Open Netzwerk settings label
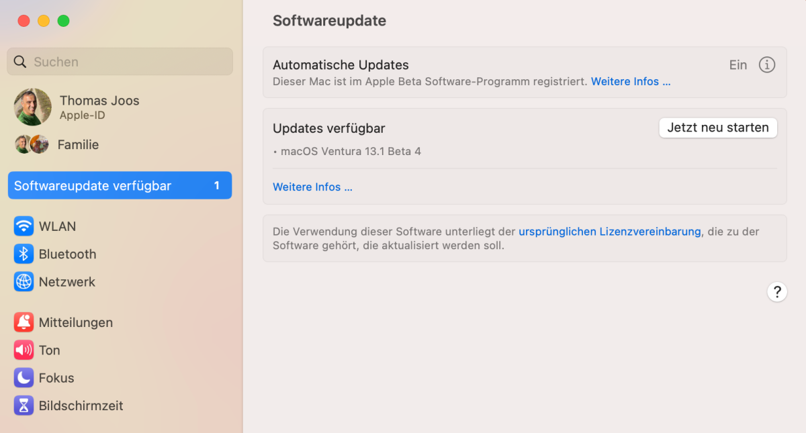 67,282
